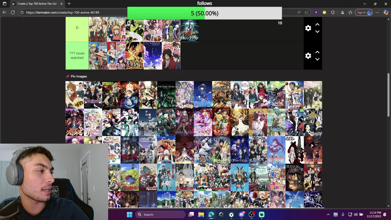Open settings gear for the never watched row
The width and height of the screenshot is (391, 220).
click(x=308, y=56)
